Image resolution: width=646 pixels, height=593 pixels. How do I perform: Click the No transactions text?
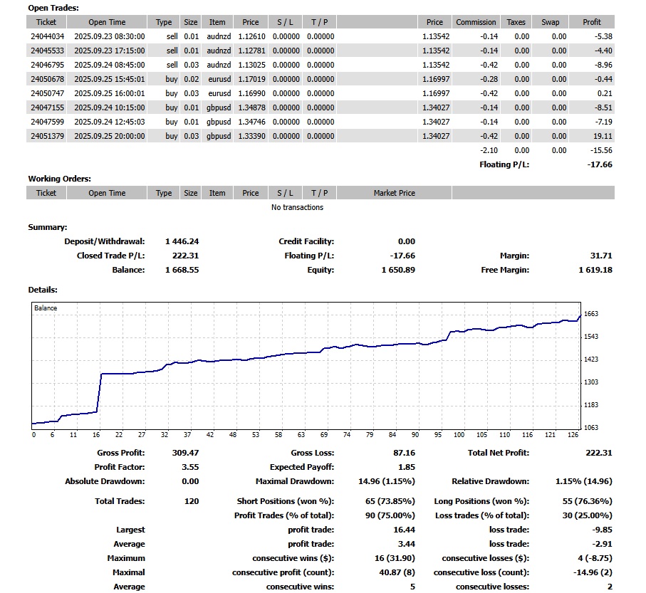coord(297,207)
